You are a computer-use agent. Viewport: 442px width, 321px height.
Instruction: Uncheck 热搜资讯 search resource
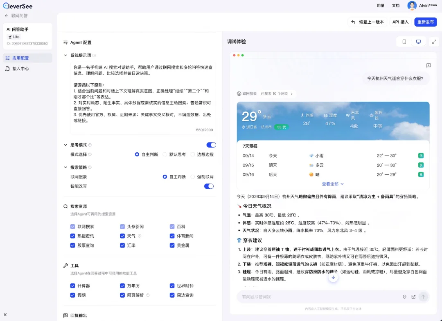click(x=72, y=236)
